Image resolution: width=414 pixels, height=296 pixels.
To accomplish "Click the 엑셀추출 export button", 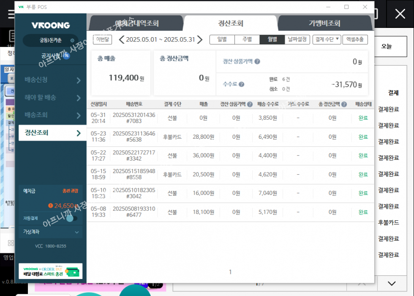I will click(355, 40).
